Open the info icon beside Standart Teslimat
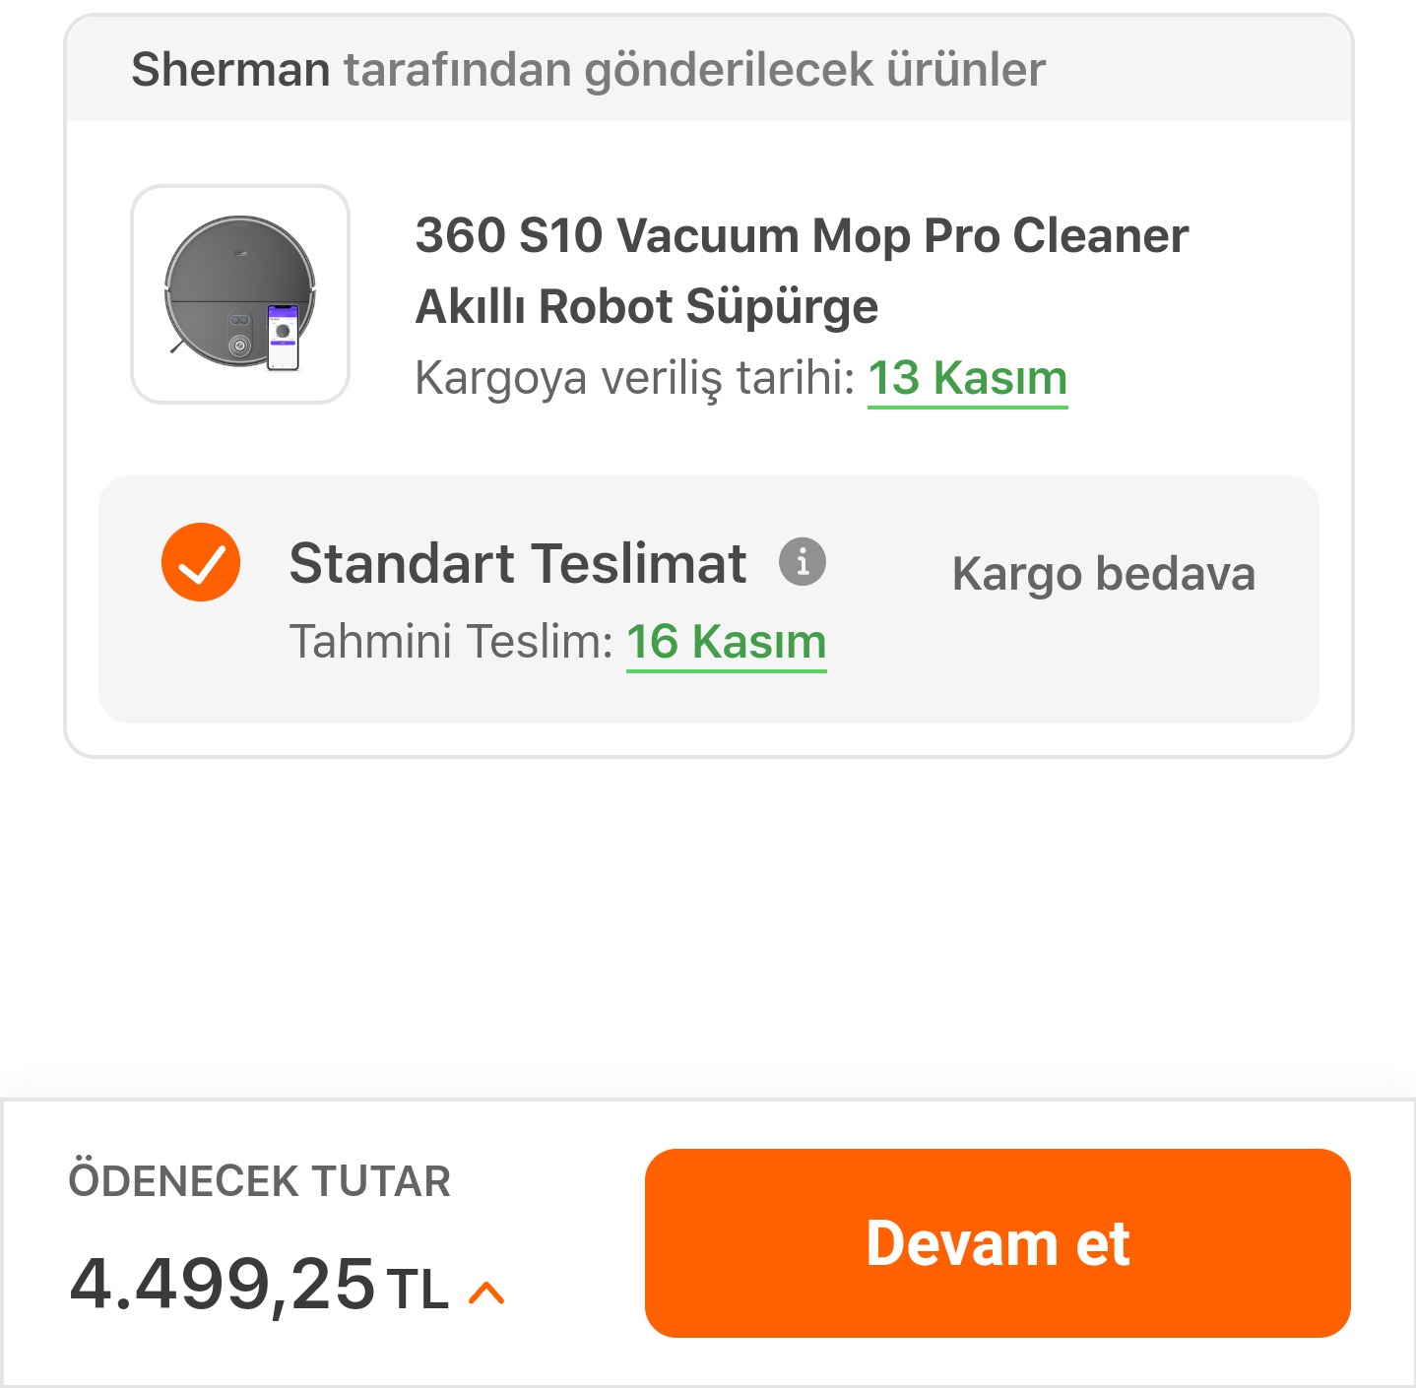The height and width of the screenshot is (1388, 1416). [x=803, y=562]
